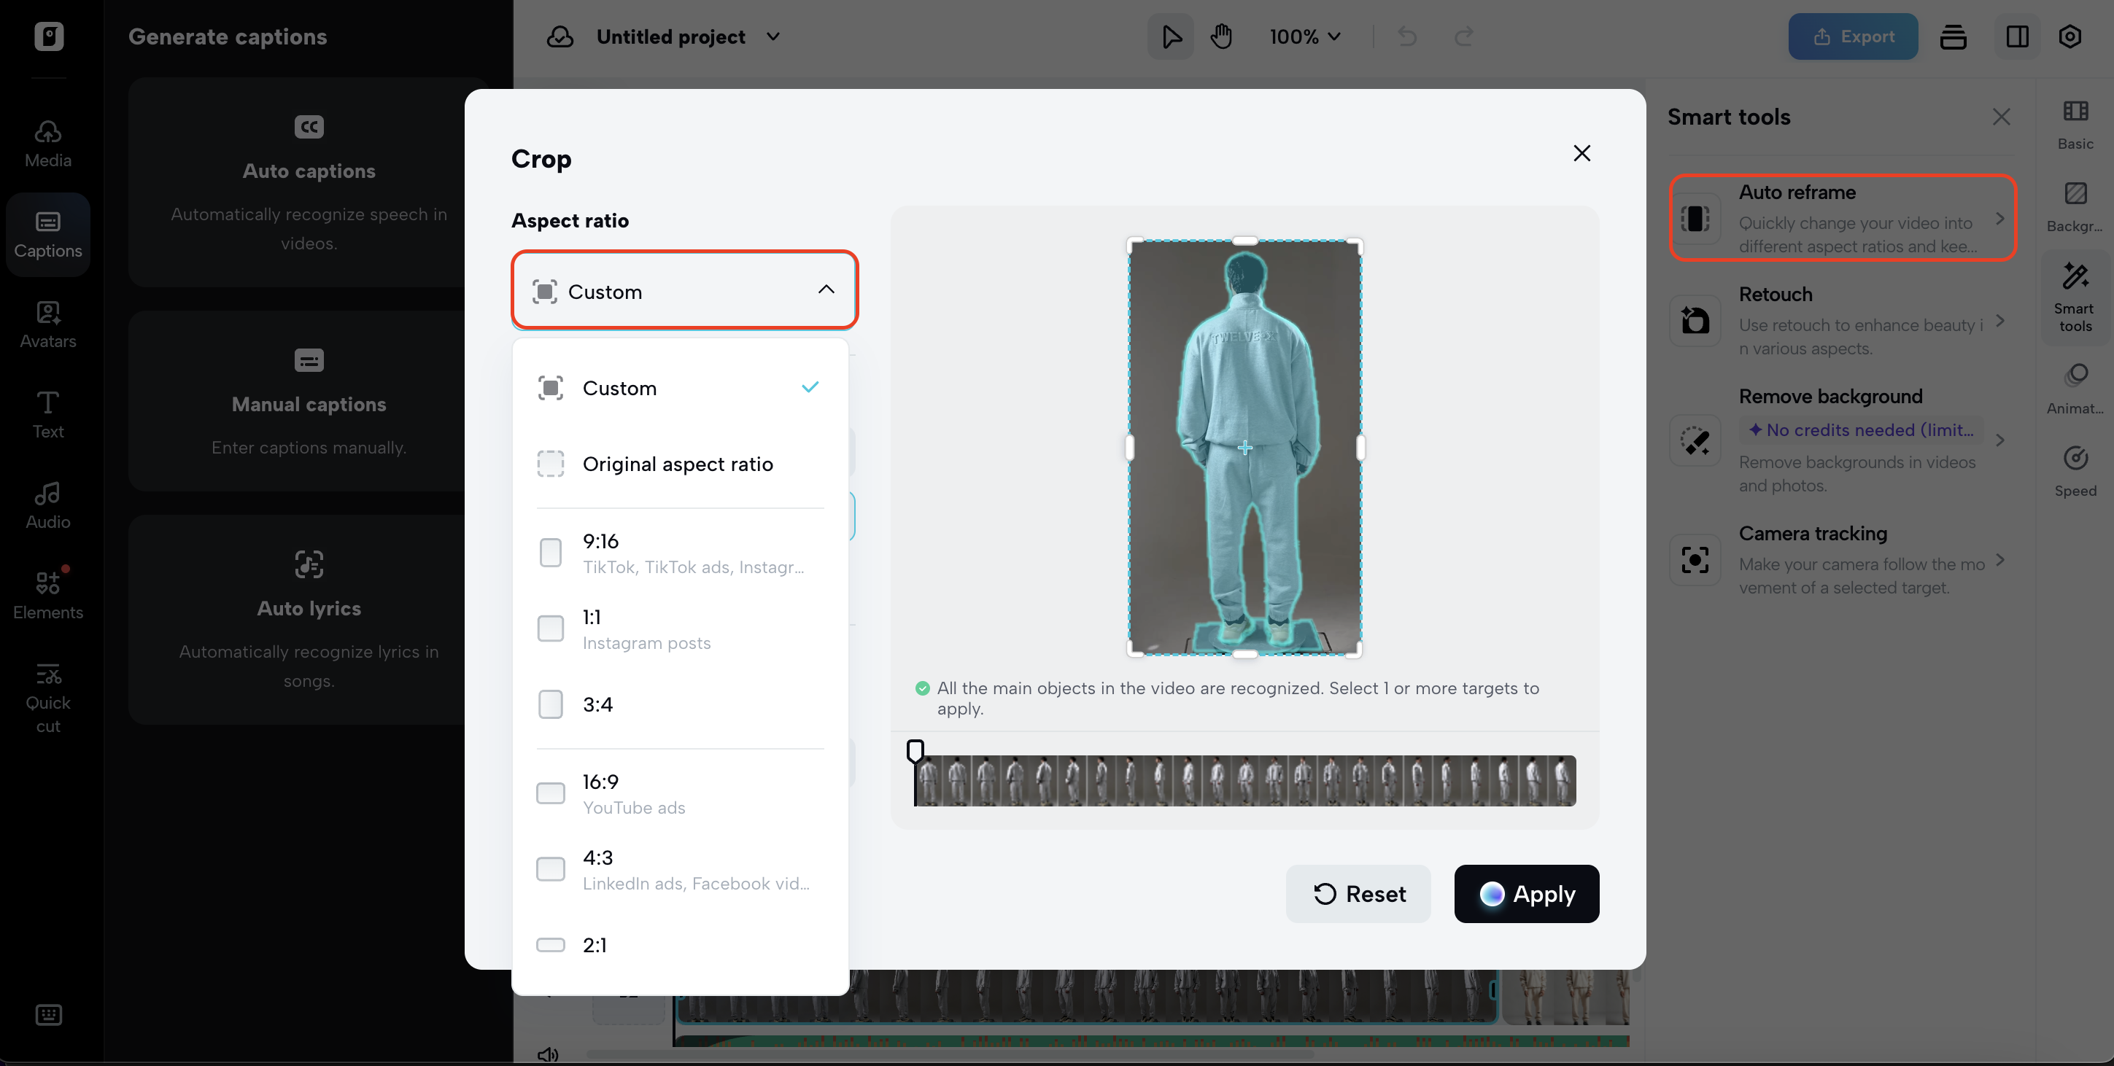Expand the Untitled project name menu

(773, 37)
